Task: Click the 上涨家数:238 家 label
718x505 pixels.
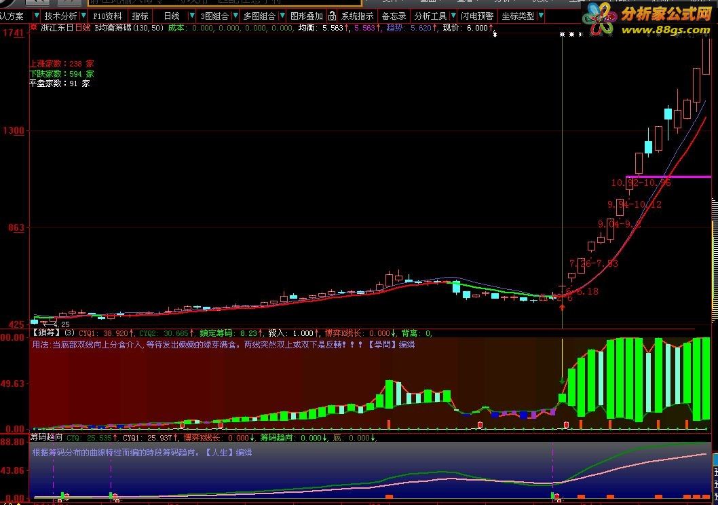Action: point(62,64)
